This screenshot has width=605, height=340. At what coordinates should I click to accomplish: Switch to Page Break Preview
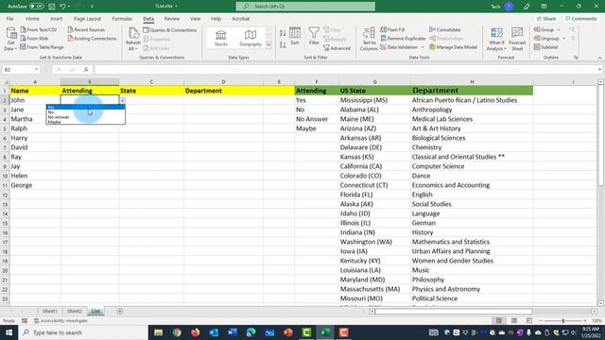(529, 321)
